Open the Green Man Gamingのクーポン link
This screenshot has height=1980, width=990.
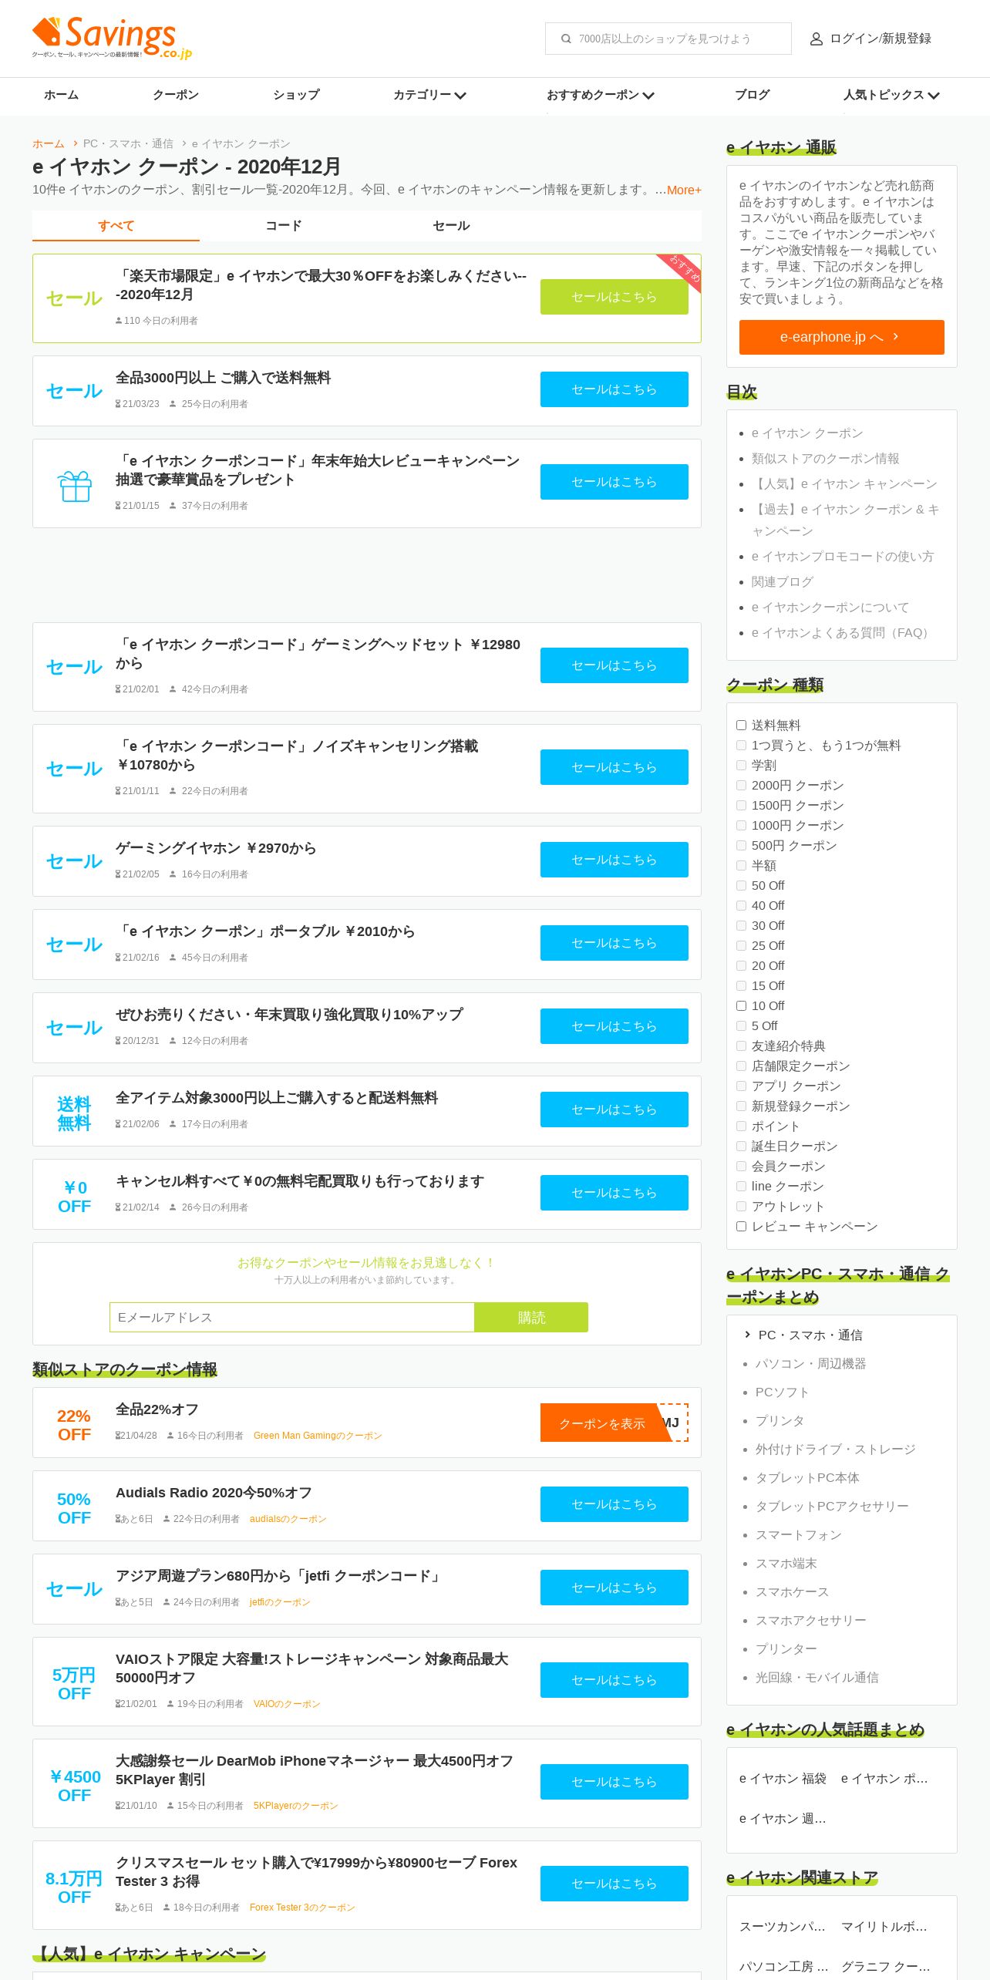pyautogui.click(x=318, y=1436)
